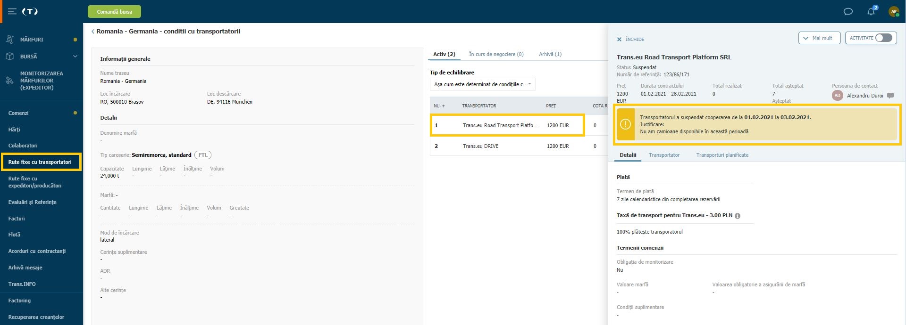
Task: Click loading place RO, 500010 Brașov
Action: tap(122, 102)
